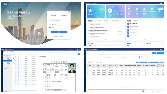Open the page-size dropdown in the salary pagination
Image resolution: width=167 pixels, height=94 pixels.
tap(153, 91)
